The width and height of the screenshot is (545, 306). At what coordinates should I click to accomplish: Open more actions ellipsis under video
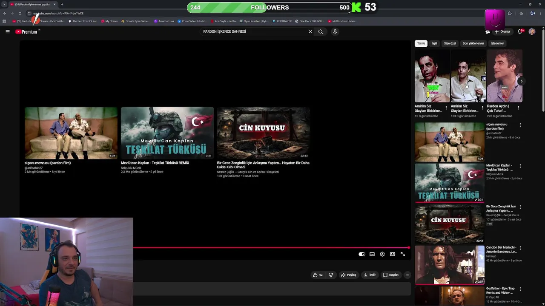click(x=407, y=275)
